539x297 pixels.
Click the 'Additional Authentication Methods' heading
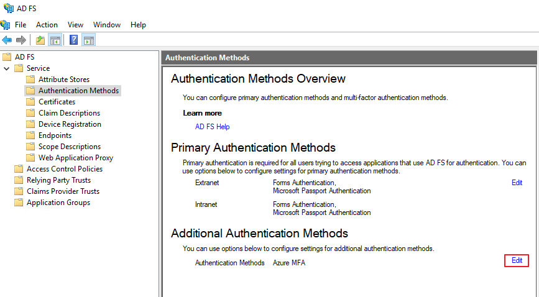coord(259,234)
